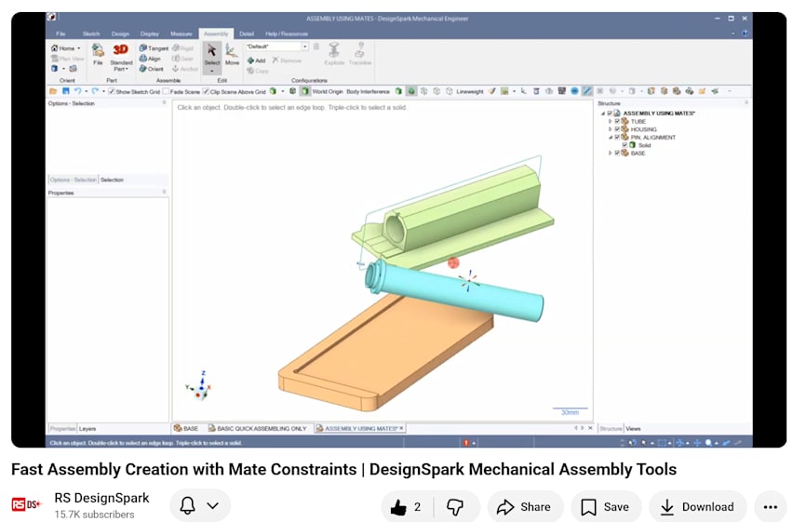
Task: Click the YouTube Download button
Action: (x=698, y=507)
